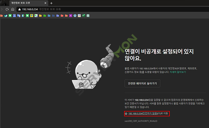Open the dark navy folder bookmark
Viewport: 209px width, 128px height.
[x=53, y=16]
